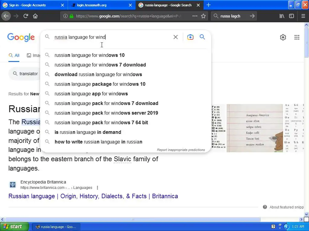Image resolution: width=309 pixels, height=231 pixels.
Task: Open the Windows start menu
Action: click(14, 227)
